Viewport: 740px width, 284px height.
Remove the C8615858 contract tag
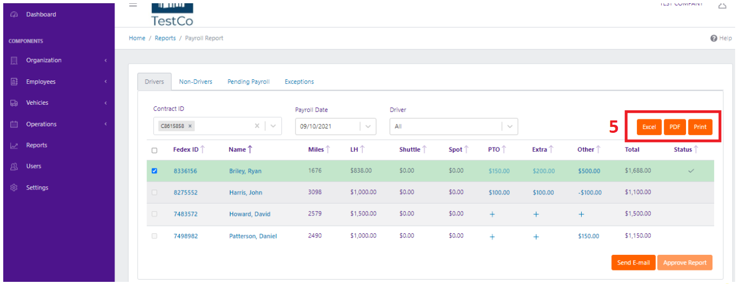point(191,126)
